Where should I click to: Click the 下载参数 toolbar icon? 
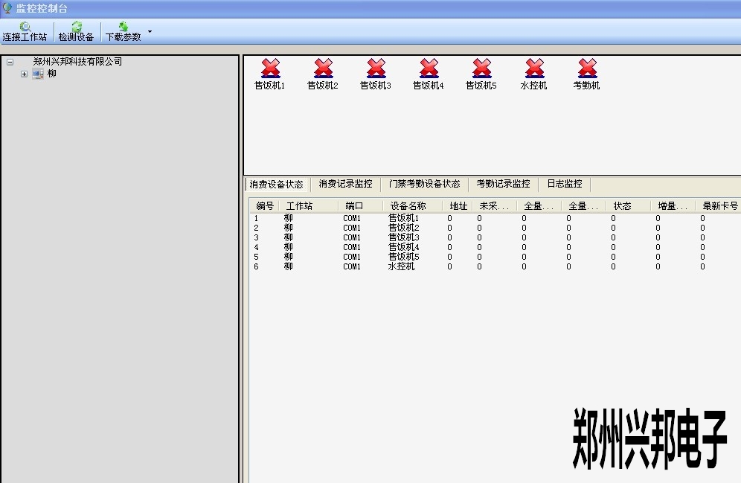point(123,27)
